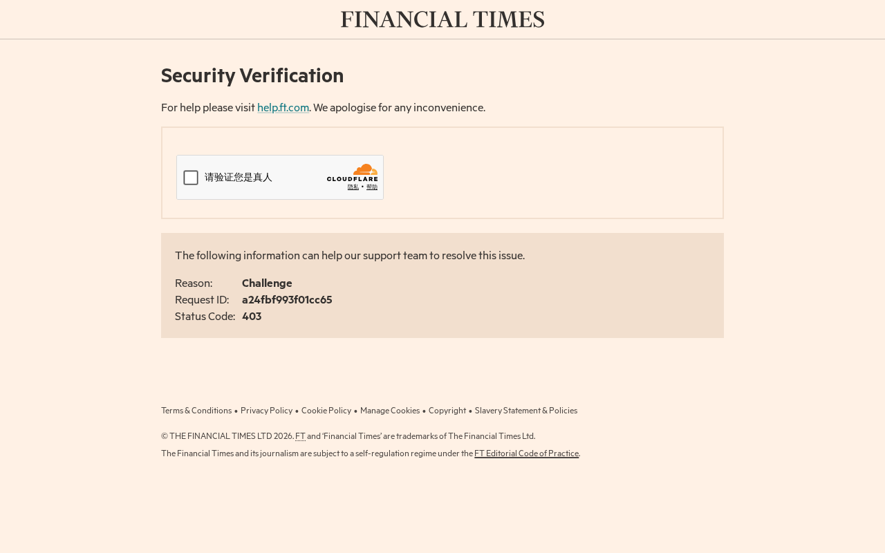
Task: Click the Security Verification heading
Action: click(x=252, y=75)
